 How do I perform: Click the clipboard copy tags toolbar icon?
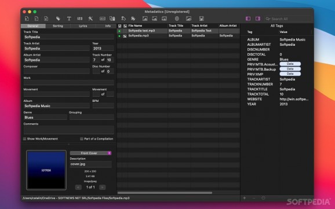[x=112, y=19]
